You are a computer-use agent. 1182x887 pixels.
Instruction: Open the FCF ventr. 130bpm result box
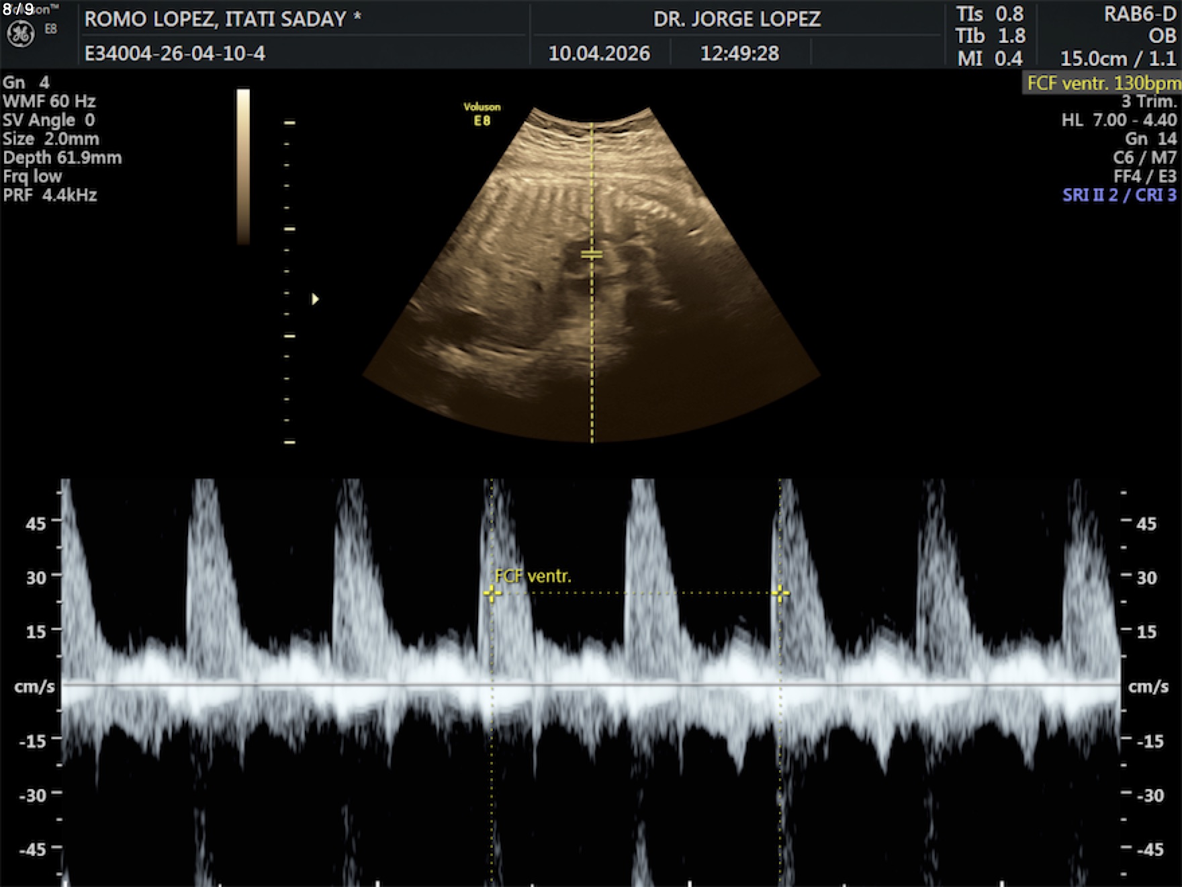pyautogui.click(x=1103, y=83)
